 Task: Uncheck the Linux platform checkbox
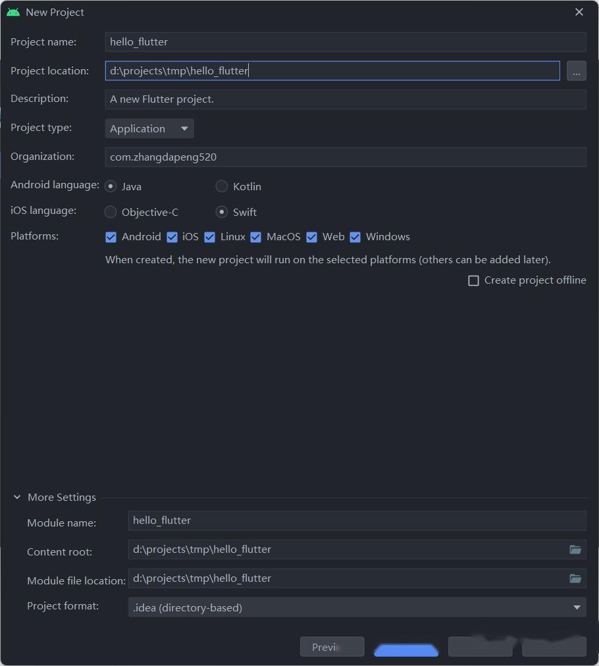point(209,237)
